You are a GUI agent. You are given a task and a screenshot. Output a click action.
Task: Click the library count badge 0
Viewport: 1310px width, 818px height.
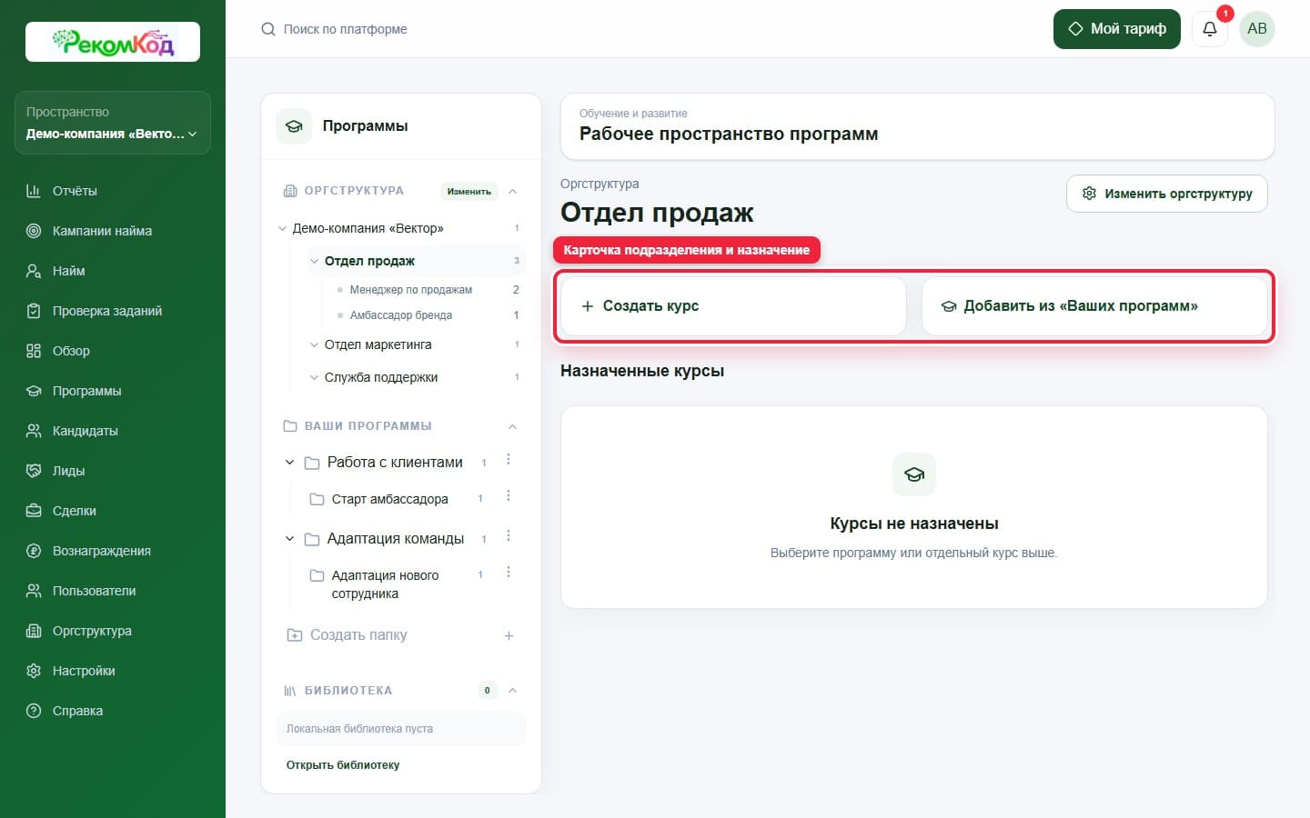click(488, 691)
